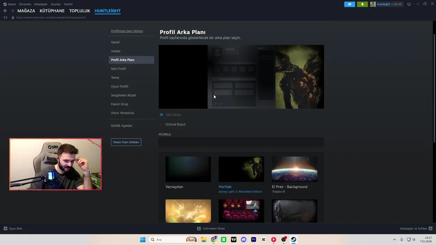
Task: Click the Hortlak title text
Action: point(225,187)
